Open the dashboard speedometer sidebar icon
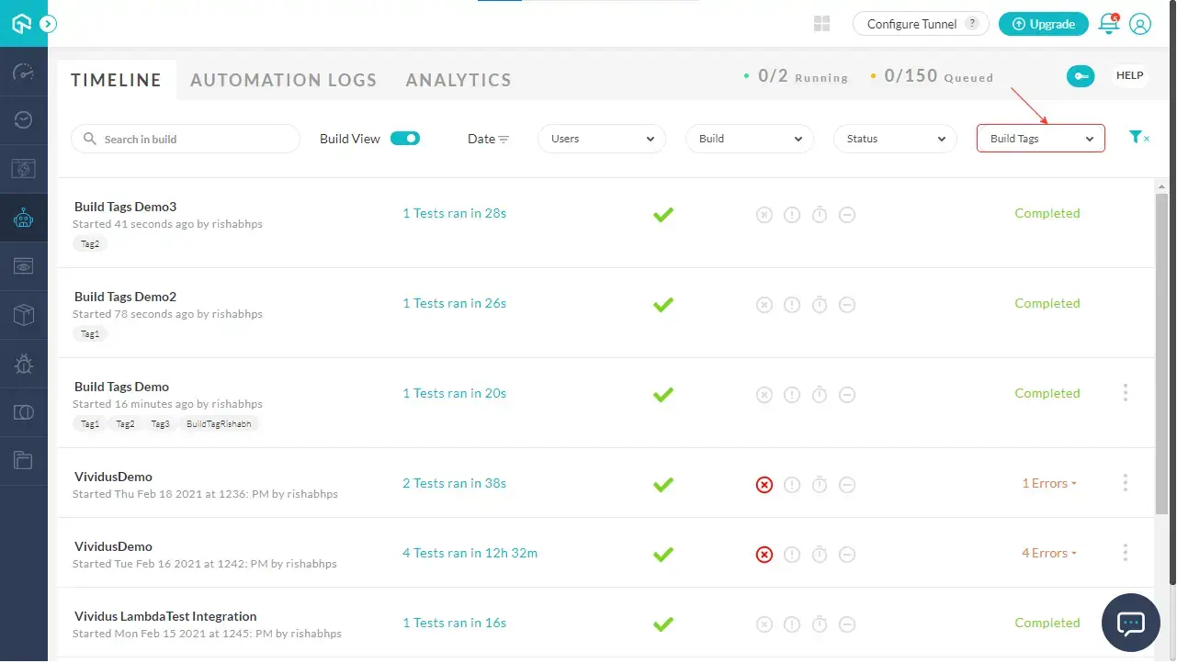1177x663 pixels. (24, 73)
